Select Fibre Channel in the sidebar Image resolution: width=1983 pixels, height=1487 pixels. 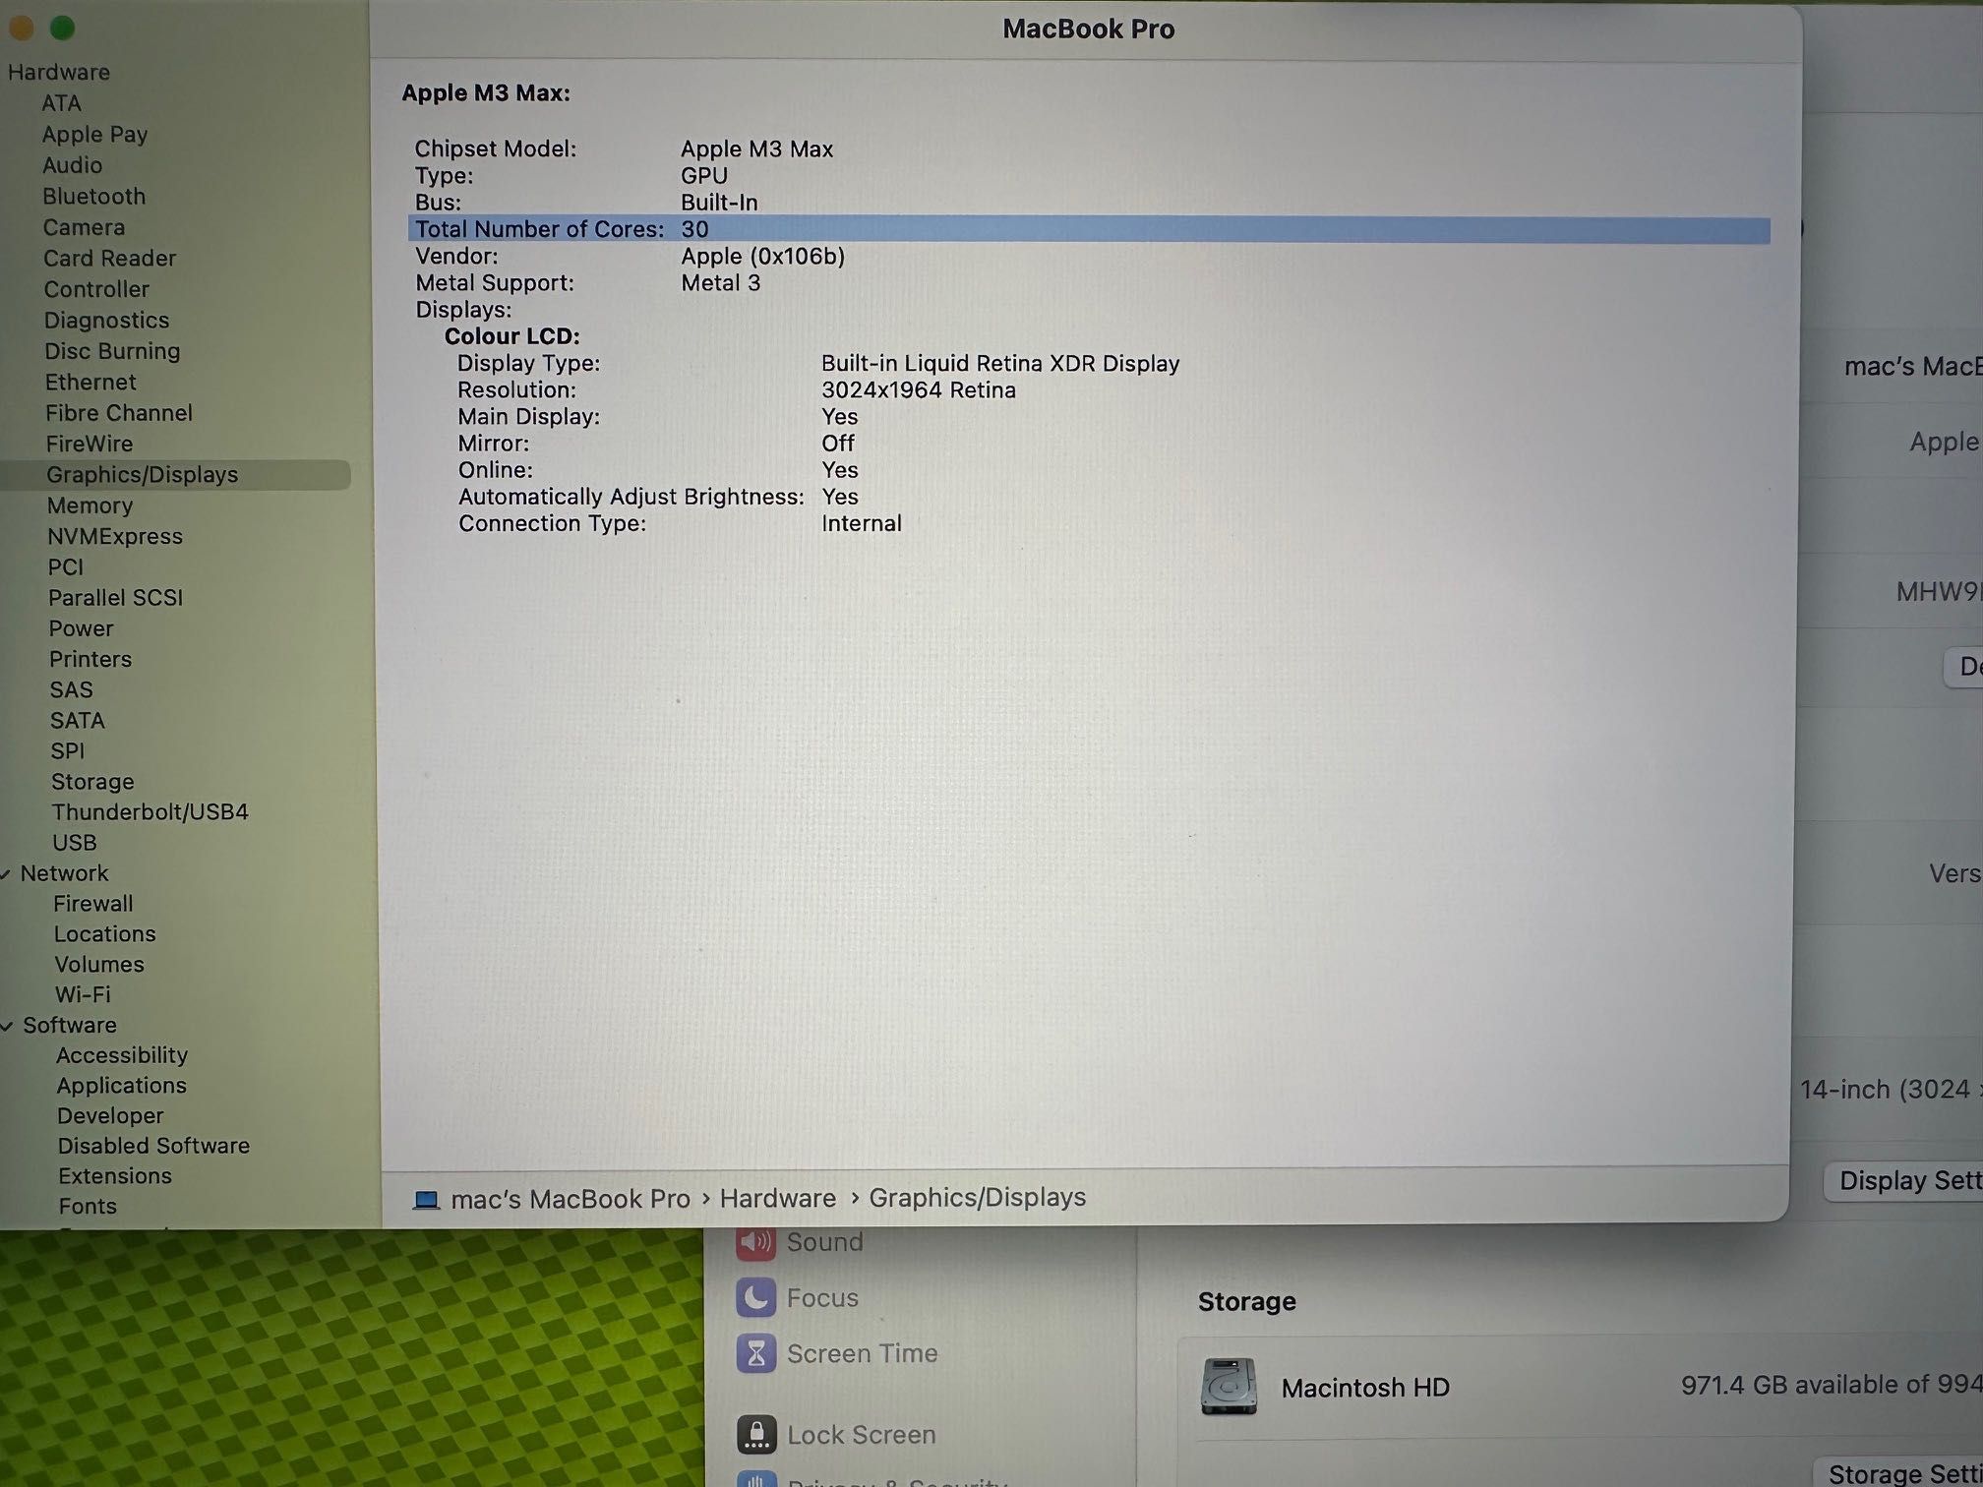click(118, 413)
